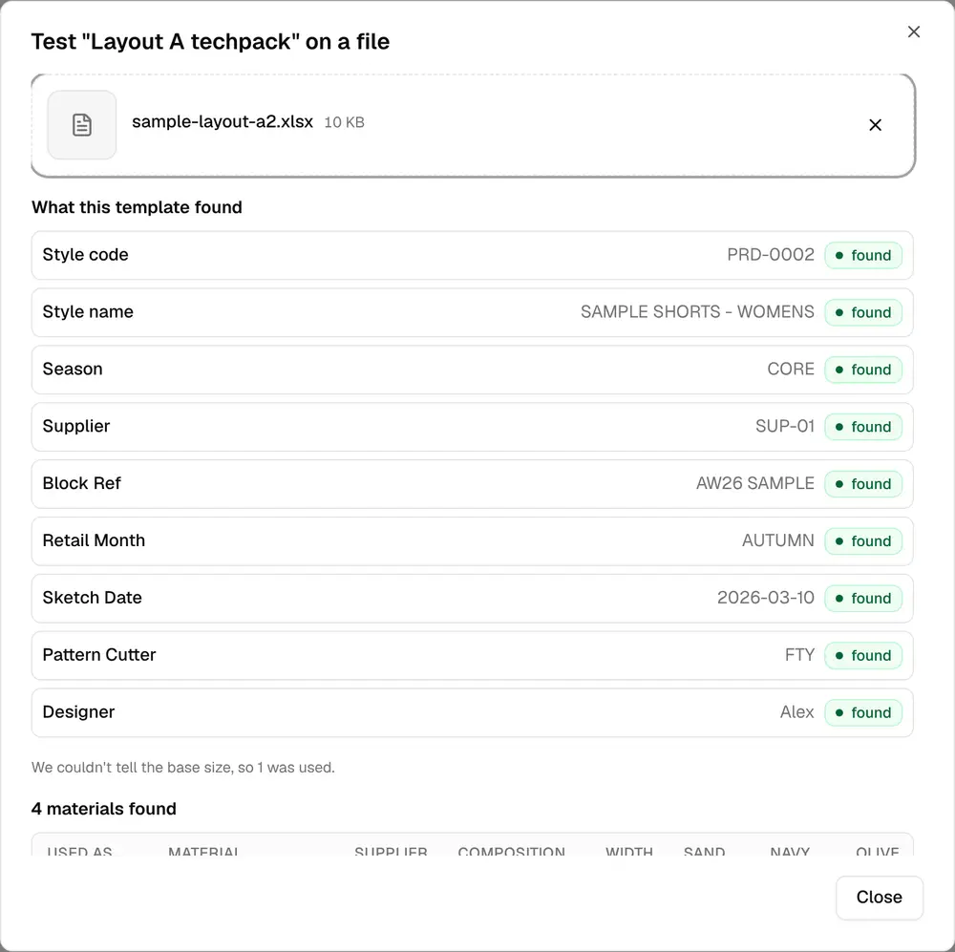Remove the sample-layout-a2.xlsx file
Image resolution: width=955 pixels, height=952 pixels.
(875, 125)
